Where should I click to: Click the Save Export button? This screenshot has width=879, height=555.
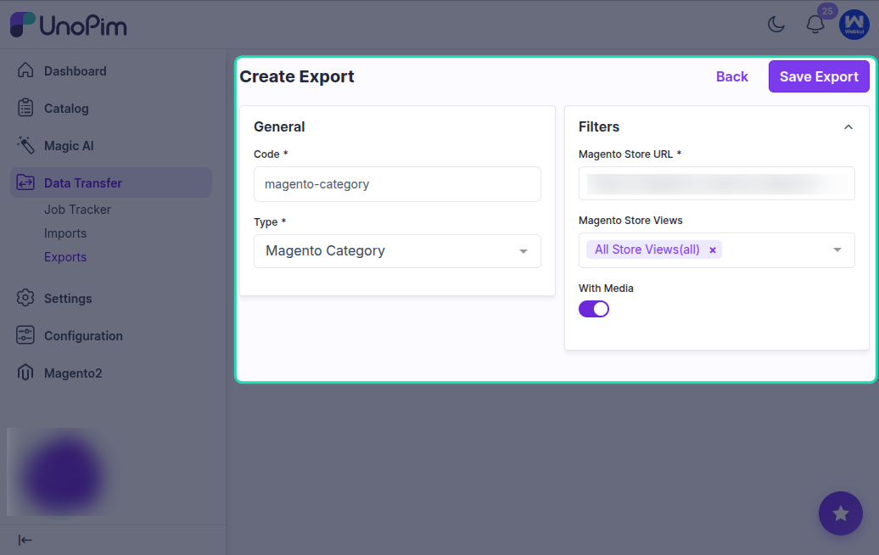click(819, 76)
